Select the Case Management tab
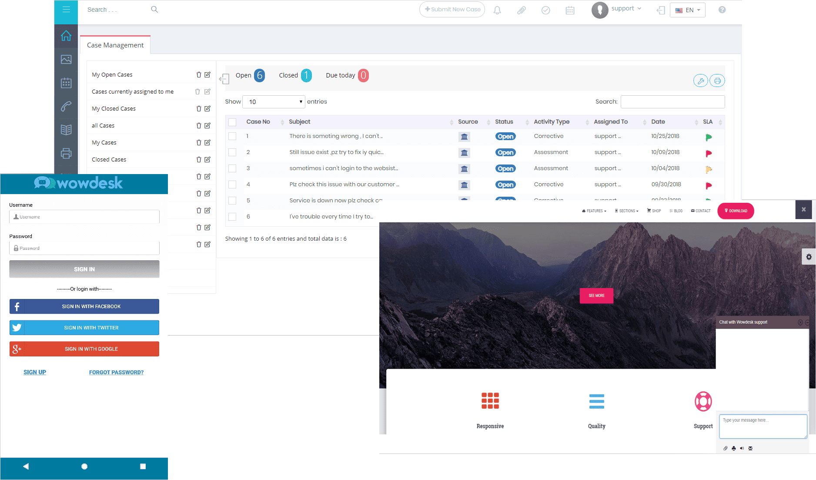This screenshot has height=480, width=816. pos(115,45)
